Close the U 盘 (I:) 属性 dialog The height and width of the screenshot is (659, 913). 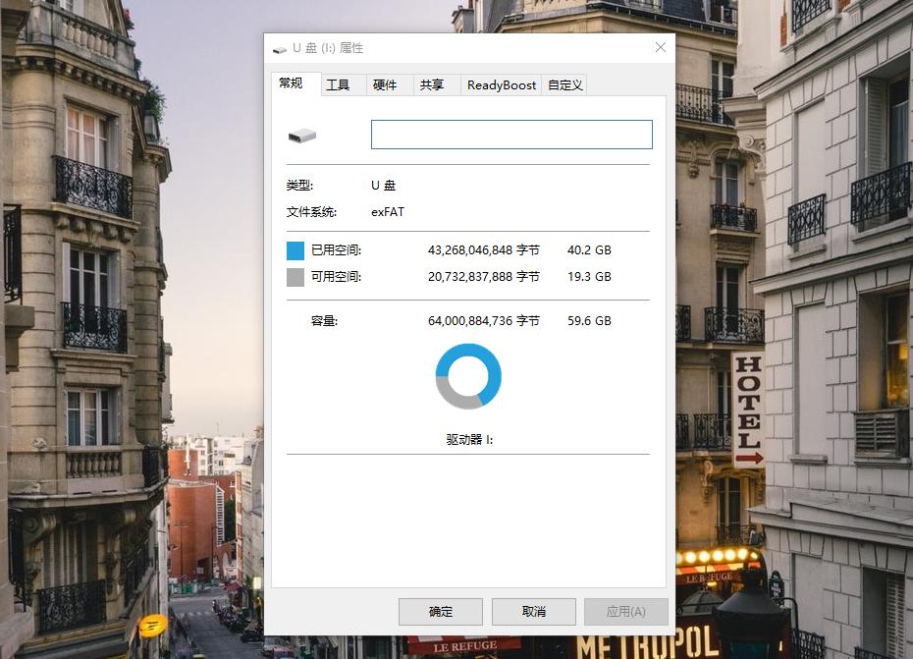[x=660, y=47]
